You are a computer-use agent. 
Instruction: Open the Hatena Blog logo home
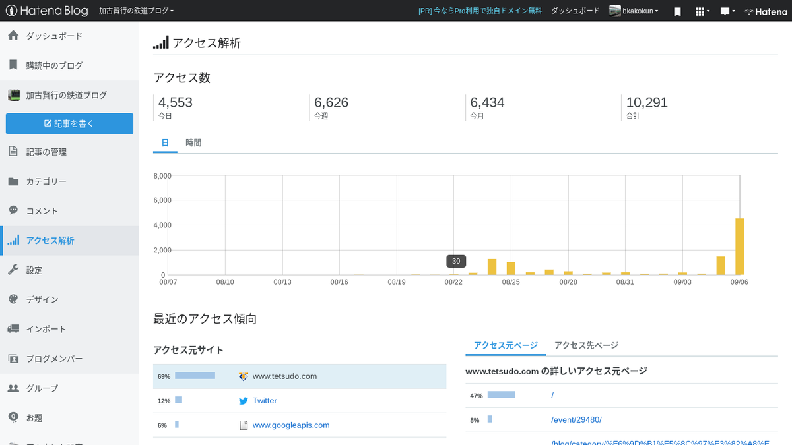click(46, 11)
